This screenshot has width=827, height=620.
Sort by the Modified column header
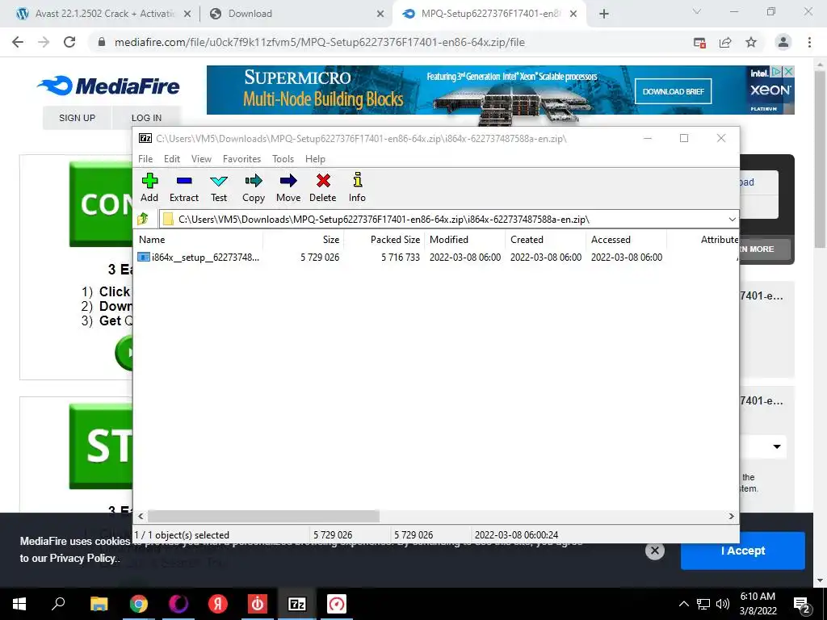pyautogui.click(x=464, y=239)
